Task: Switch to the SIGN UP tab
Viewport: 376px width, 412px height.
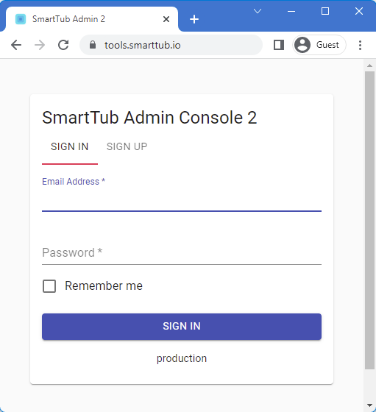Action: pyautogui.click(x=127, y=146)
